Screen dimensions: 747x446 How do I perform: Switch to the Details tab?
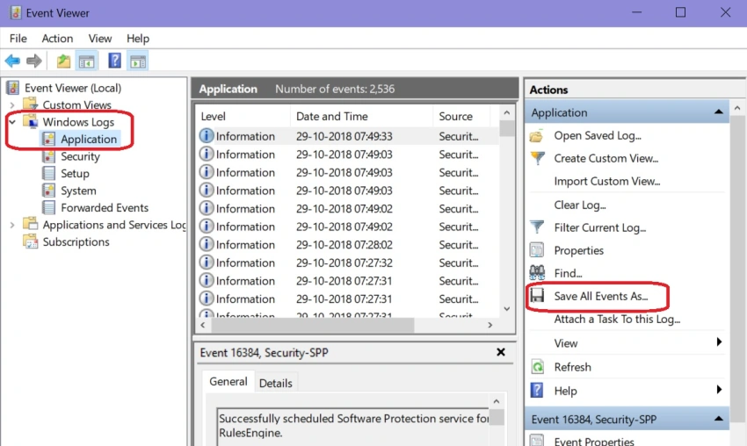[x=275, y=383]
